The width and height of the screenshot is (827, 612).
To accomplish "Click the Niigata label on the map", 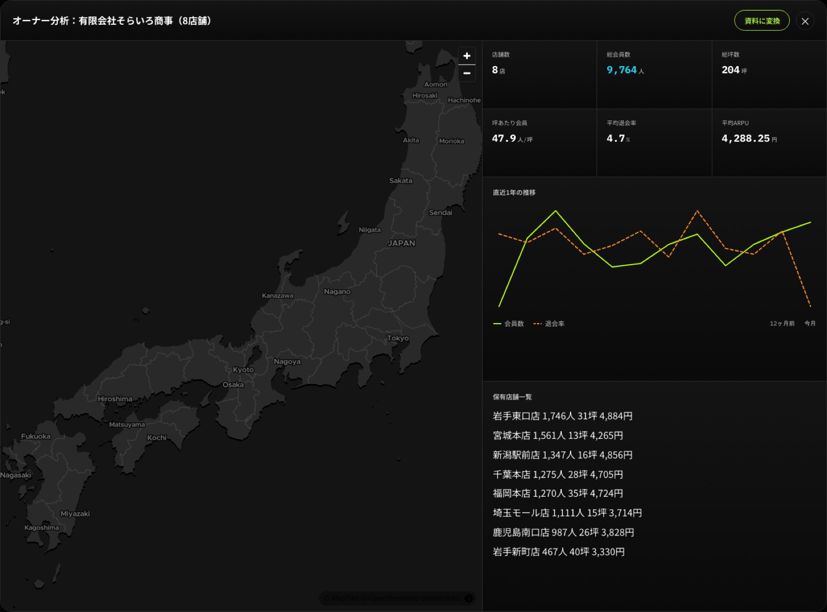I will (x=370, y=230).
